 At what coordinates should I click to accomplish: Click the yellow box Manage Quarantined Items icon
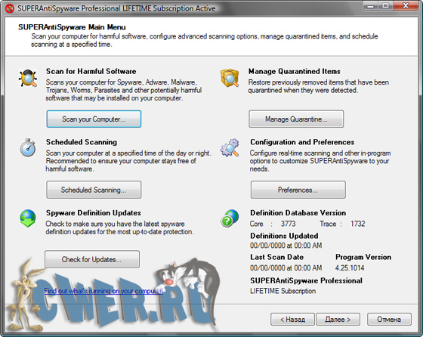pos(230,78)
